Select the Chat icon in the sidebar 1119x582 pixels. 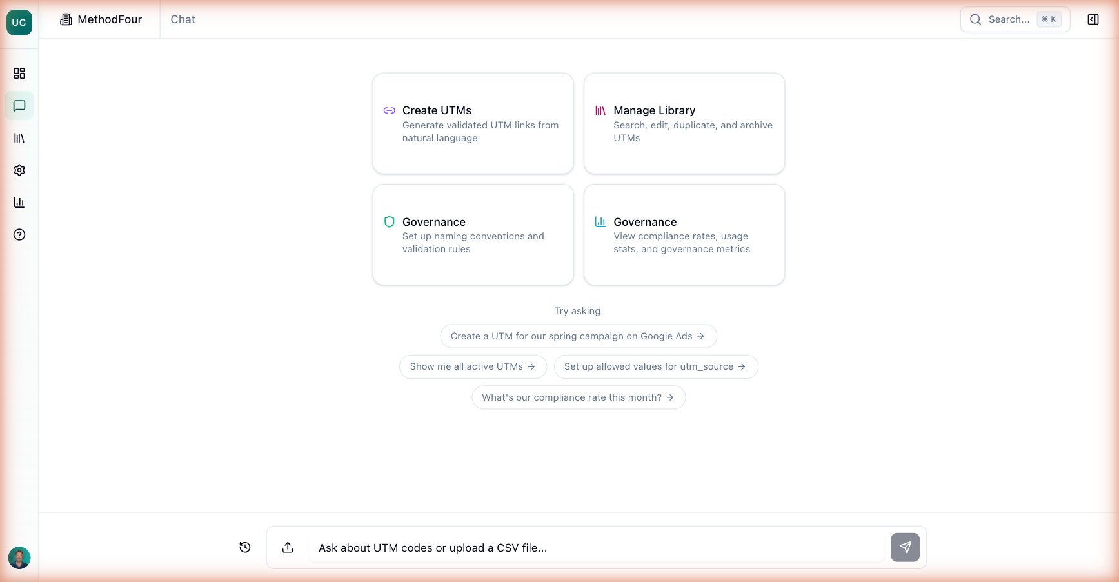tap(19, 106)
